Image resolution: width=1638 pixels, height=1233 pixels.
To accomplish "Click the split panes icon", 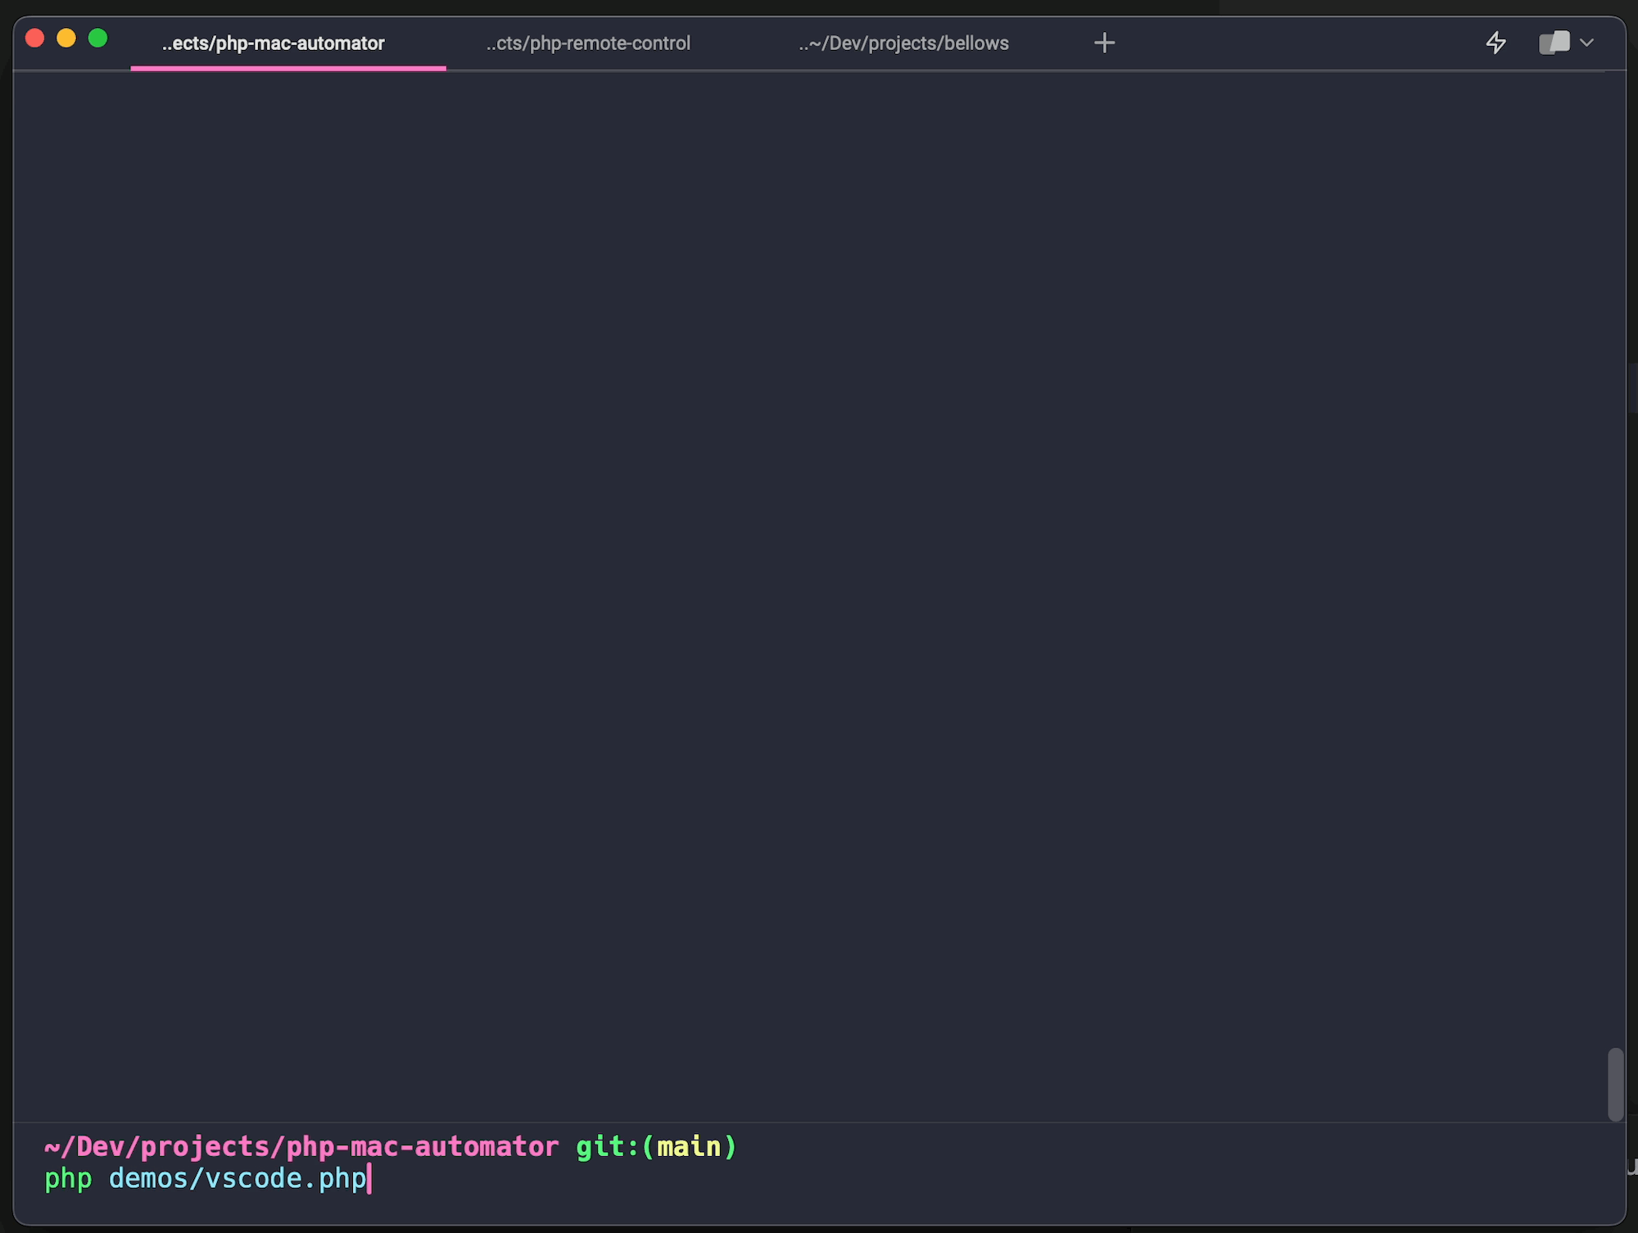I will (1554, 43).
